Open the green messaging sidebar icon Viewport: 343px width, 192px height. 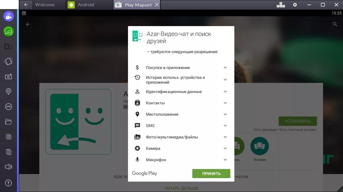(9, 31)
